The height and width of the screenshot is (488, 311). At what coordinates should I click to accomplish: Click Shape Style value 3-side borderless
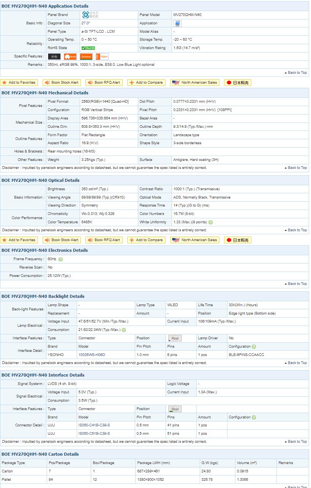pyautogui.click(x=188, y=143)
